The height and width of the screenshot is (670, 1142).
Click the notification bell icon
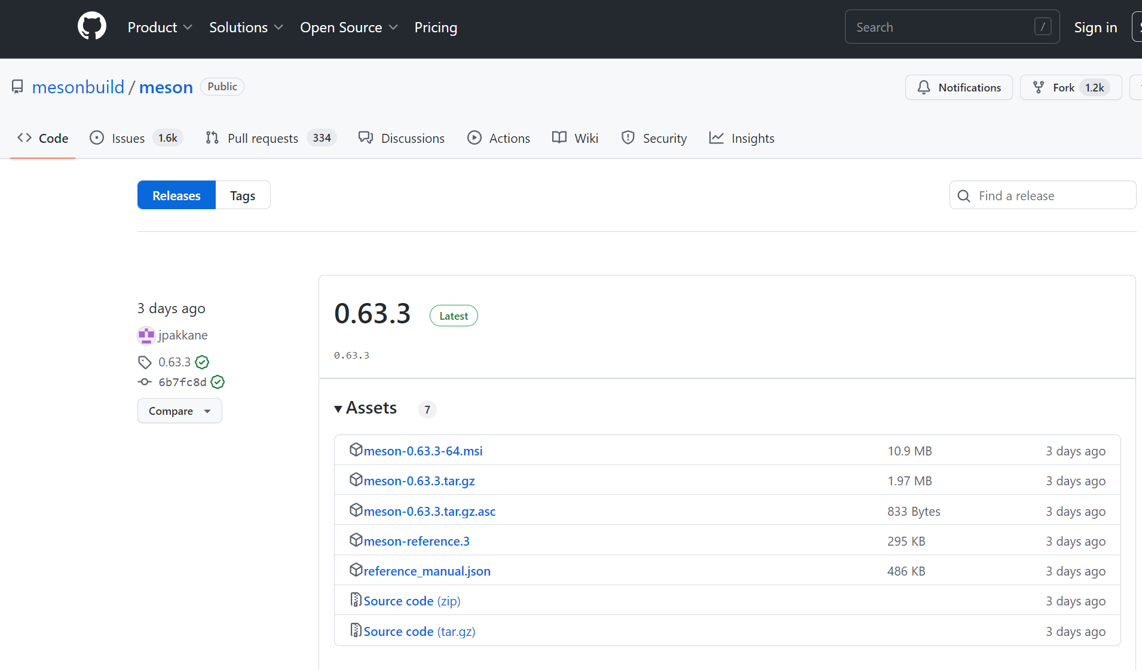click(x=924, y=87)
